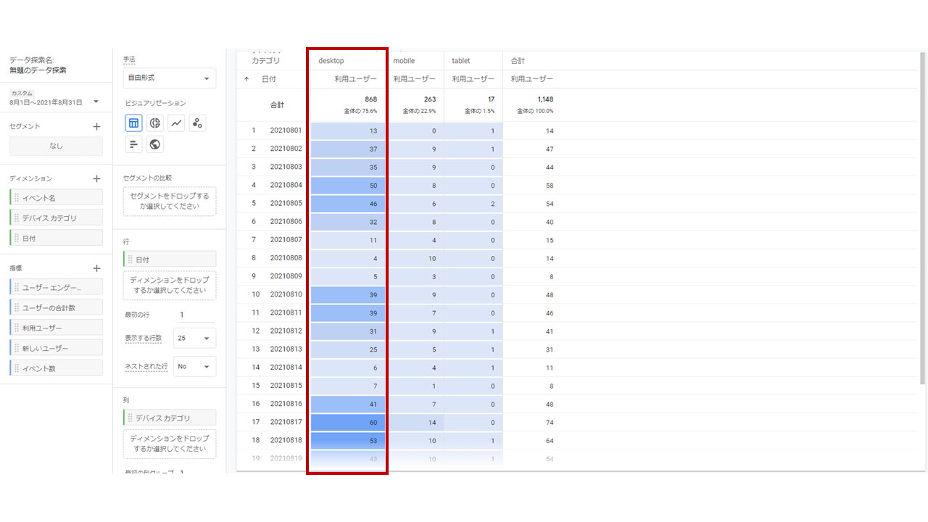The image size is (928, 522).
Task: Select the table visualization icon
Action: (133, 123)
